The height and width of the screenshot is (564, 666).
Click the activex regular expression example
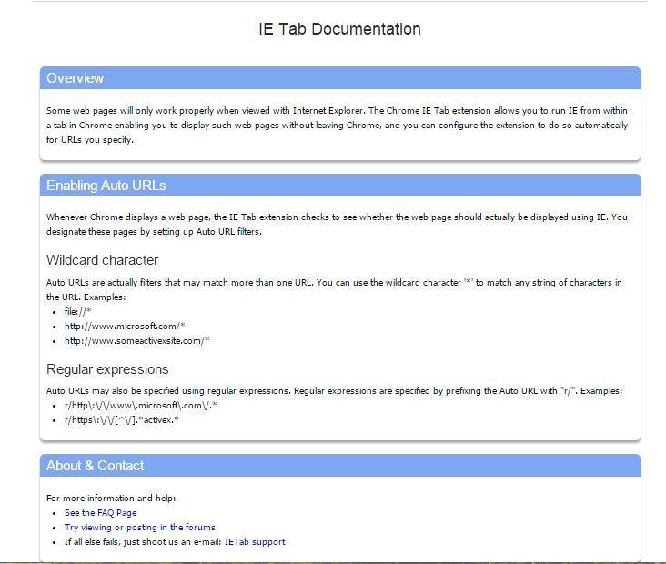[x=121, y=419]
